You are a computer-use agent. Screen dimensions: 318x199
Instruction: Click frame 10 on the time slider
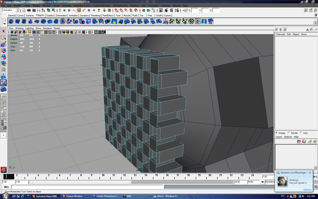click(x=103, y=176)
